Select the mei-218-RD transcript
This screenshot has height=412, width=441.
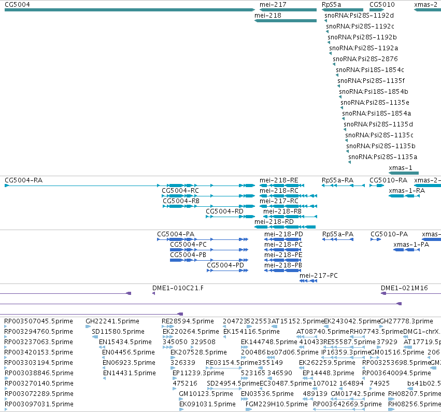285,227
